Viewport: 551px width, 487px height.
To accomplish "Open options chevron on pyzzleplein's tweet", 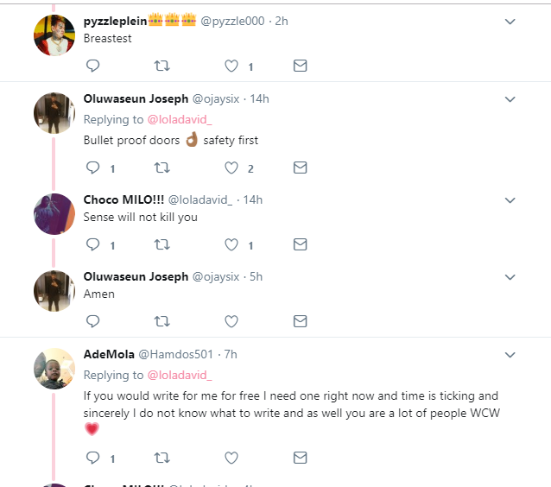I will [x=510, y=22].
